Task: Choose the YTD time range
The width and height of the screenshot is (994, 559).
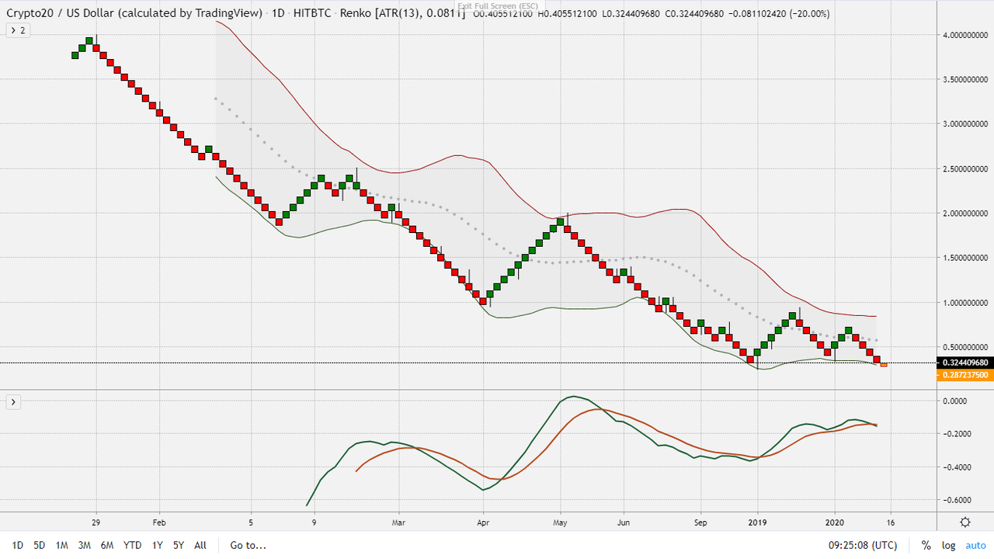Action: pyautogui.click(x=133, y=545)
